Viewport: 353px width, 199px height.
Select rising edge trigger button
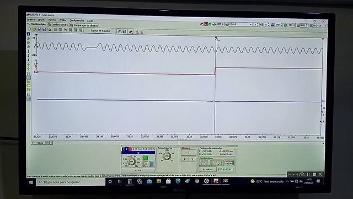coord(185,159)
